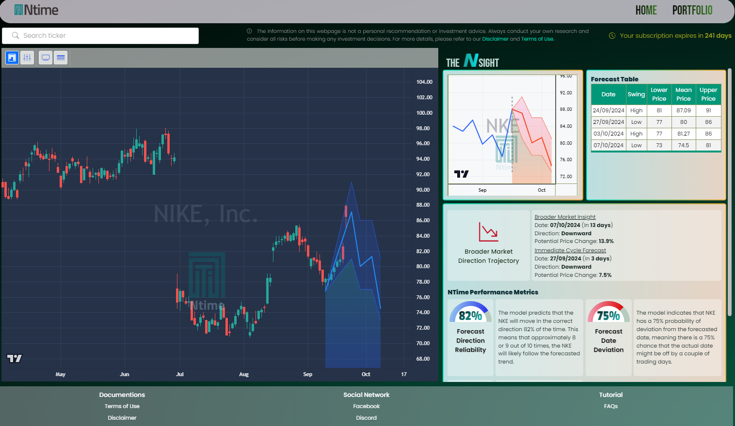
Task: Select the bar chart type button
Action: (27, 58)
